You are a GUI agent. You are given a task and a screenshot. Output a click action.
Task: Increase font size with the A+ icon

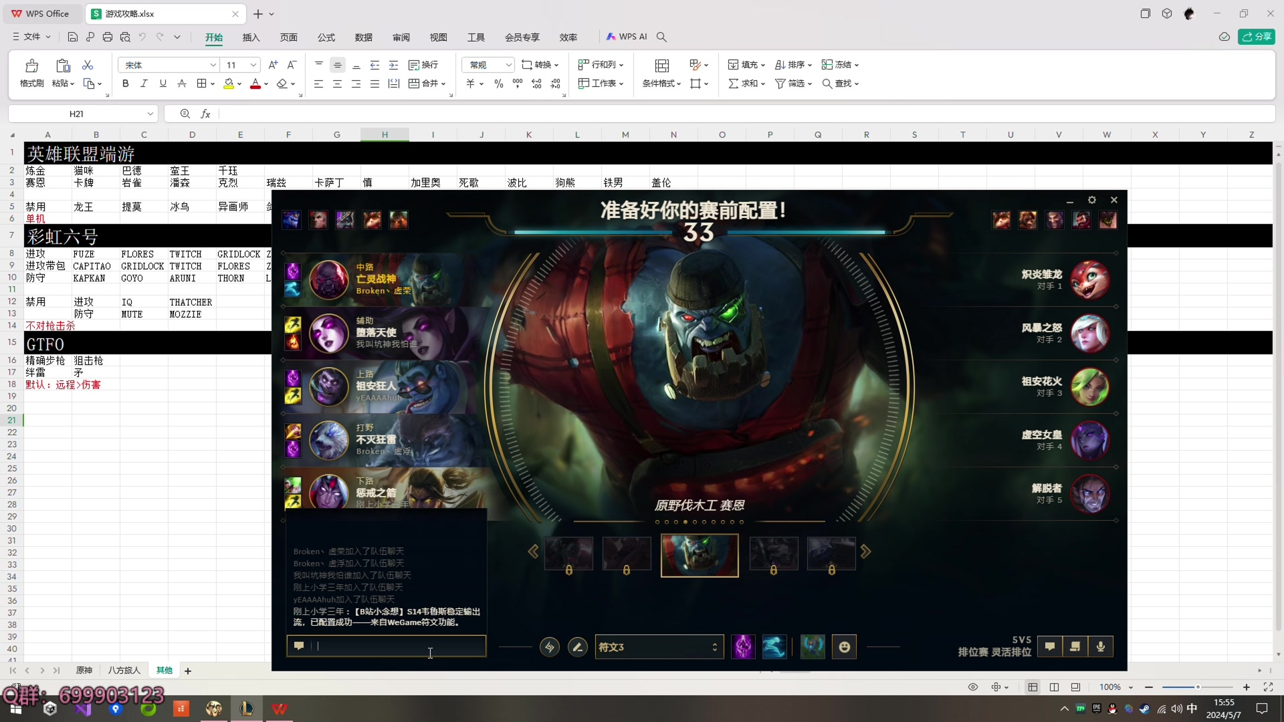pos(273,65)
